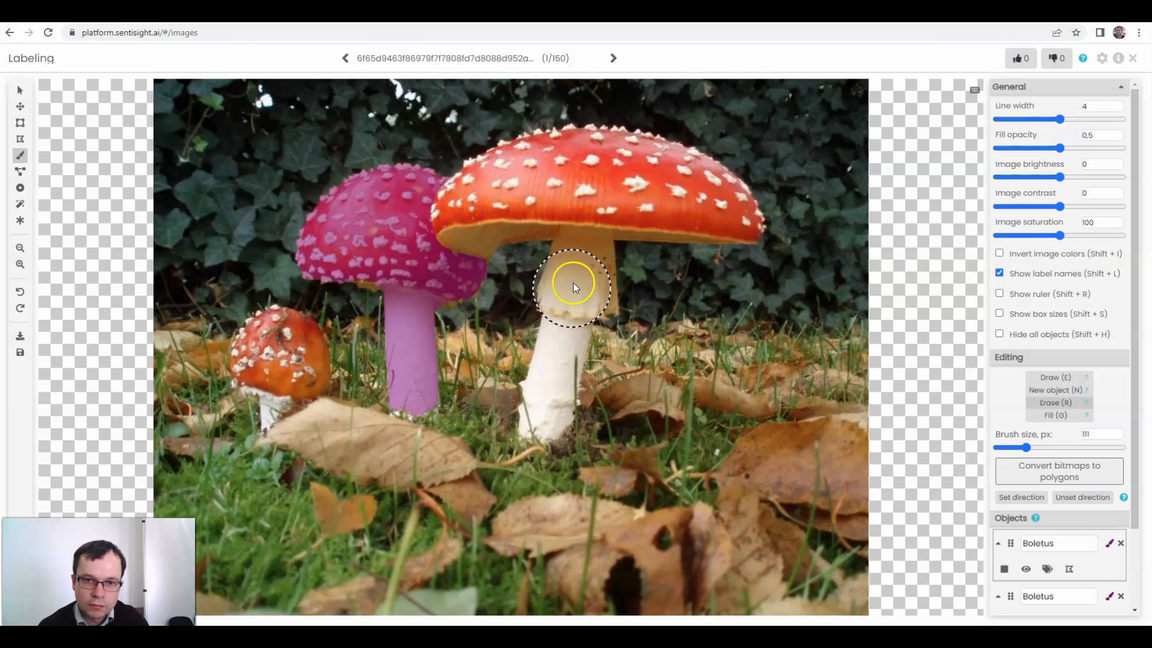Toggle Invert image colors
The width and height of the screenshot is (1152, 648).
(999, 253)
